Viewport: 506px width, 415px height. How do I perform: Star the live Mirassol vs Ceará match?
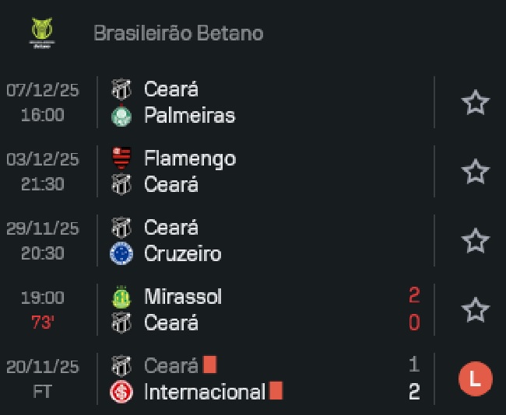tap(475, 310)
